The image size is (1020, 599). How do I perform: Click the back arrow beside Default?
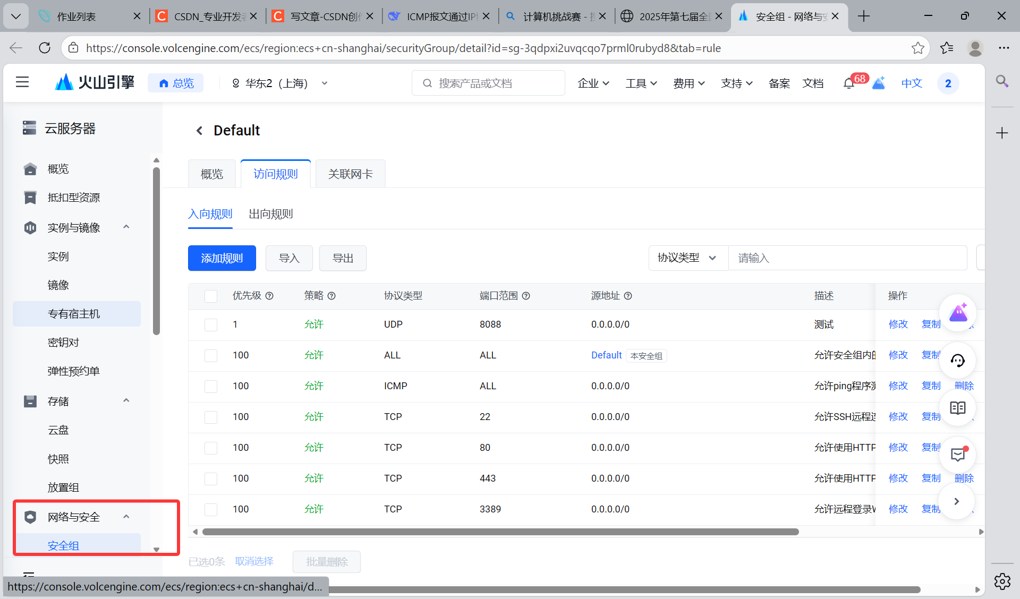coord(199,131)
